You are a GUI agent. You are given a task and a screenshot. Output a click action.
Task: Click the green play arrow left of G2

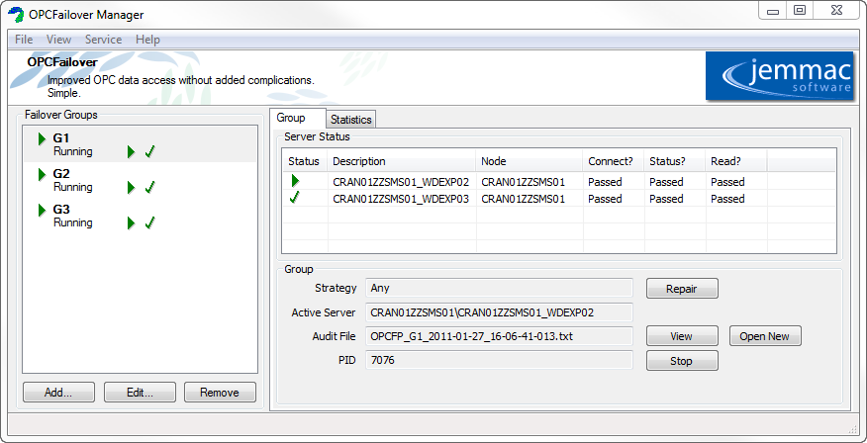tap(42, 174)
